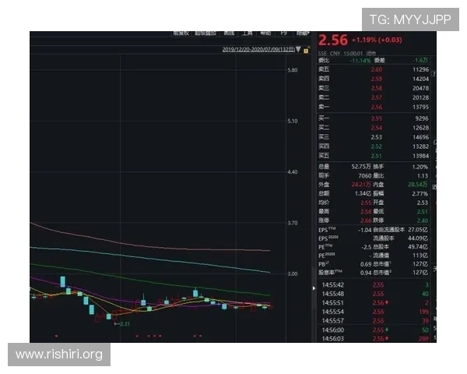467x374 pixels.
Task: Select the 卖二 row with volume 20128
Action: click(374, 97)
